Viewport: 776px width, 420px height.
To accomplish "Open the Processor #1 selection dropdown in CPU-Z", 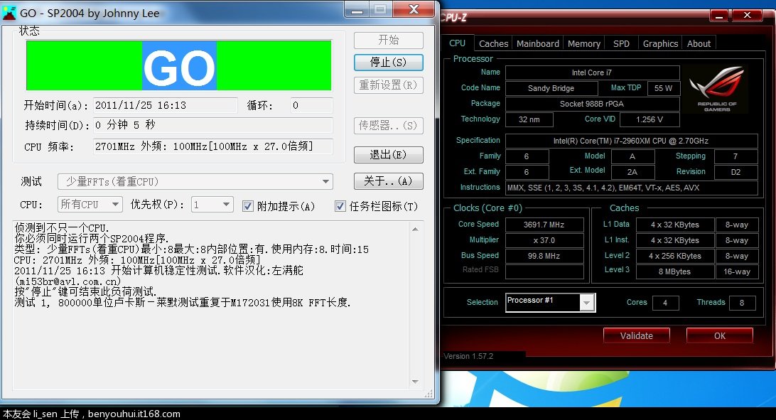I will click(x=586, y=302).
